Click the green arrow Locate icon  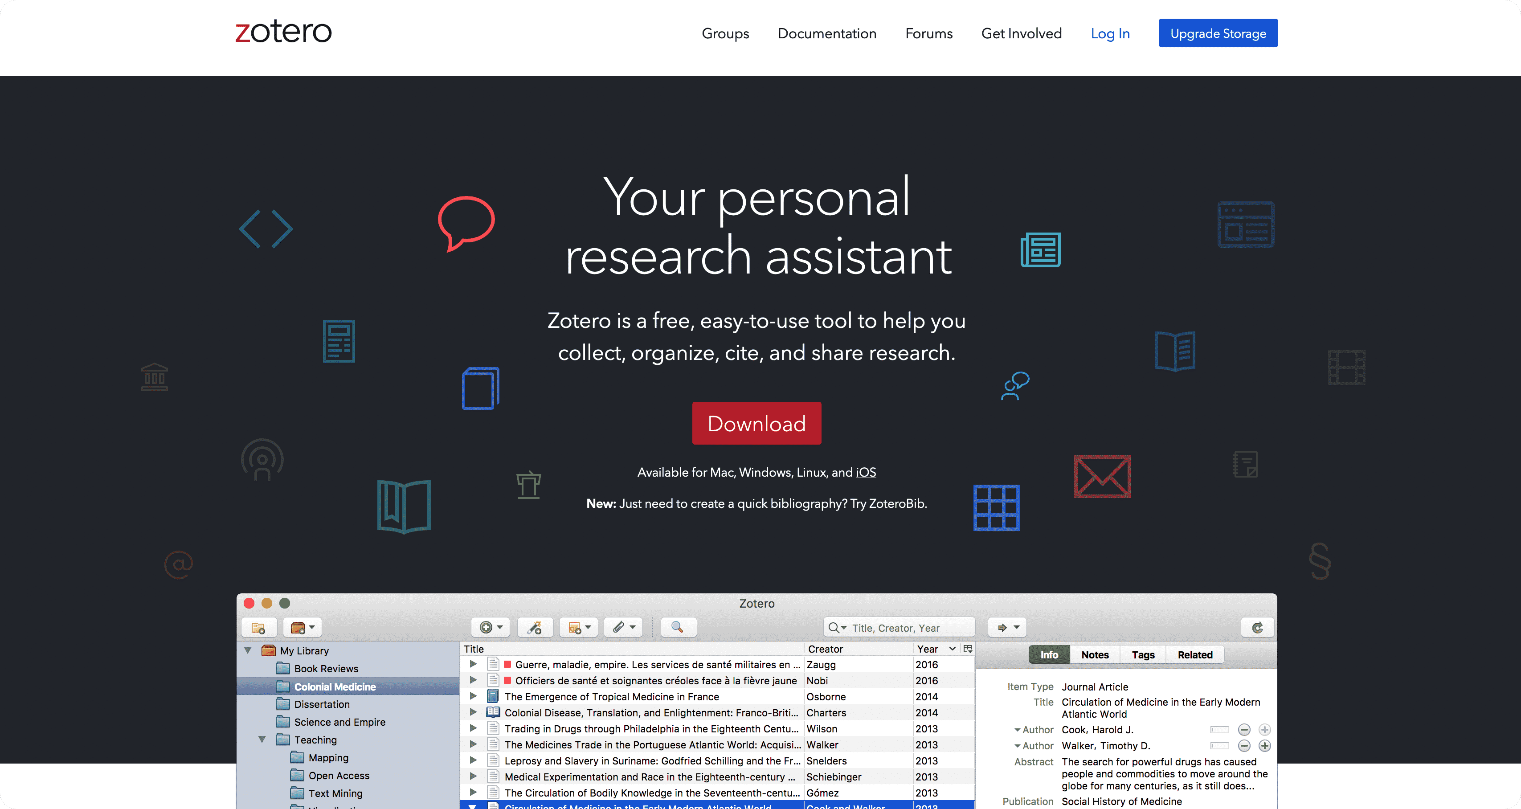(1007, 627)
